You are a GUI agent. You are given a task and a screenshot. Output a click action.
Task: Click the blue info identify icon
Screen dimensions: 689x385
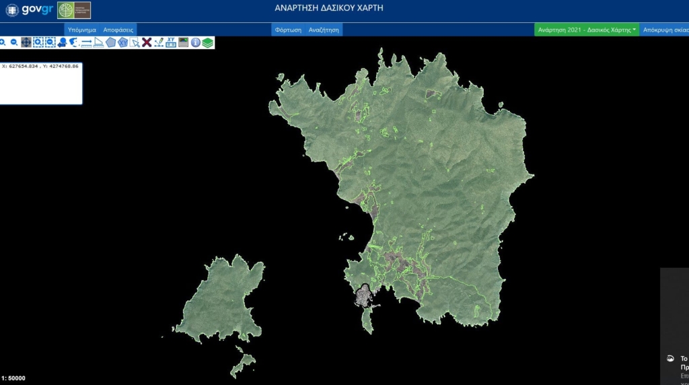point(195,42)
